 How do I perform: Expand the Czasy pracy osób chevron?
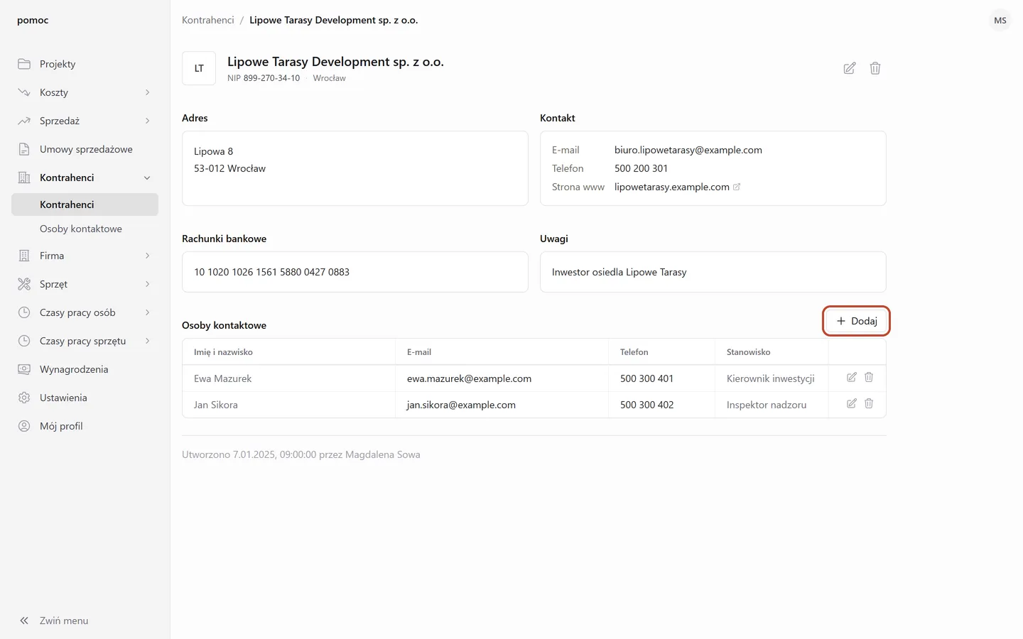[147, 312]
